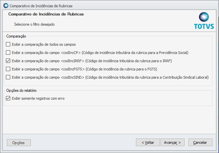The height and width of the screenshot is (153, 219).
Task: Open the Opções button
Action: [x=19, y=142]
